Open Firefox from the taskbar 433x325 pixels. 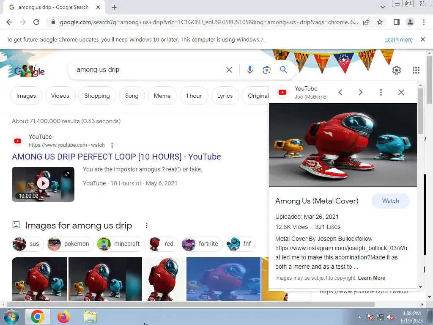tap(64, 317)
